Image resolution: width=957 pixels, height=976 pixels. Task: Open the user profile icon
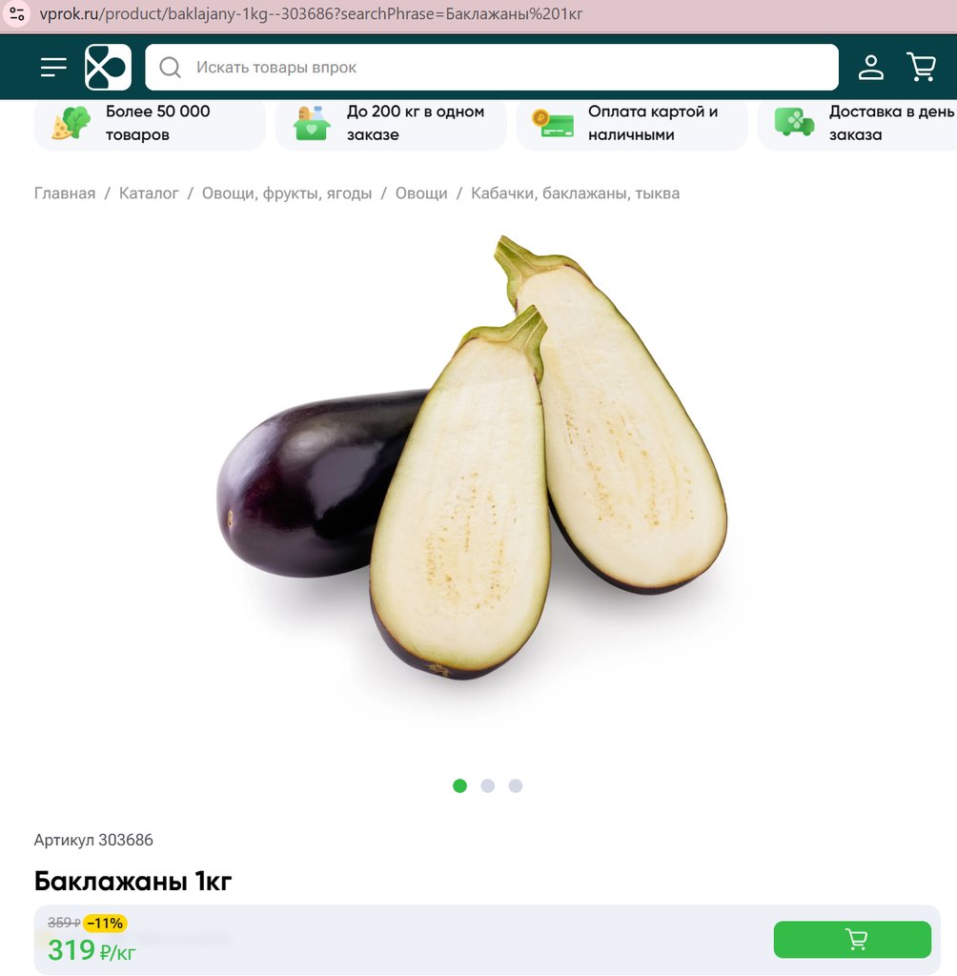tap(871, 68)
